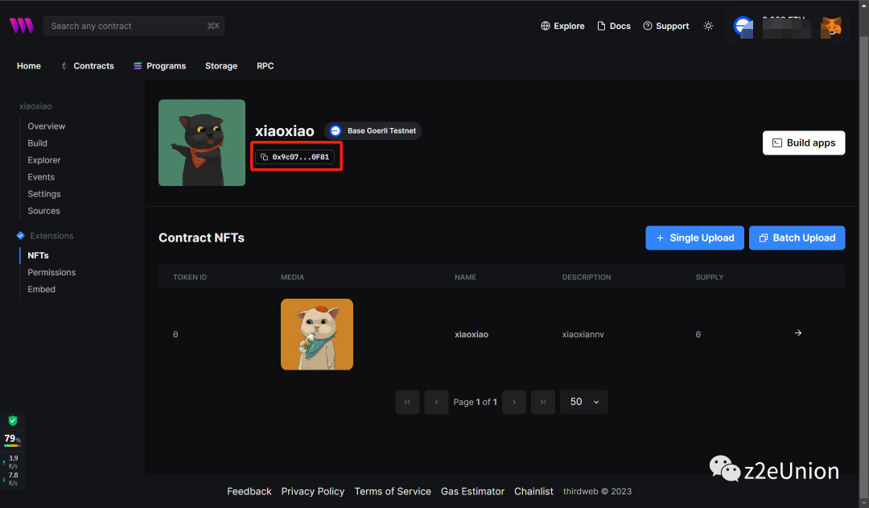Open the MetaMask extension icon

click(832, 26)
